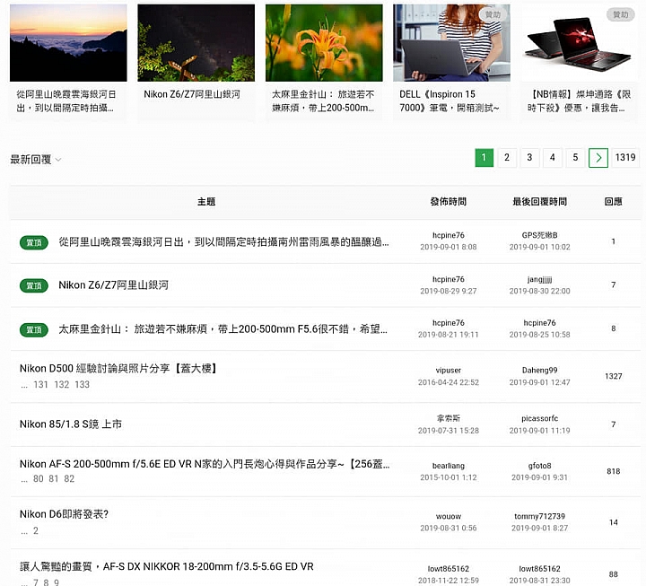Open thread Nikon Z6/Z7阿里山銀河 in list
Image resolution: width=646 pixels, height=586 pixels.
point(113,285)
